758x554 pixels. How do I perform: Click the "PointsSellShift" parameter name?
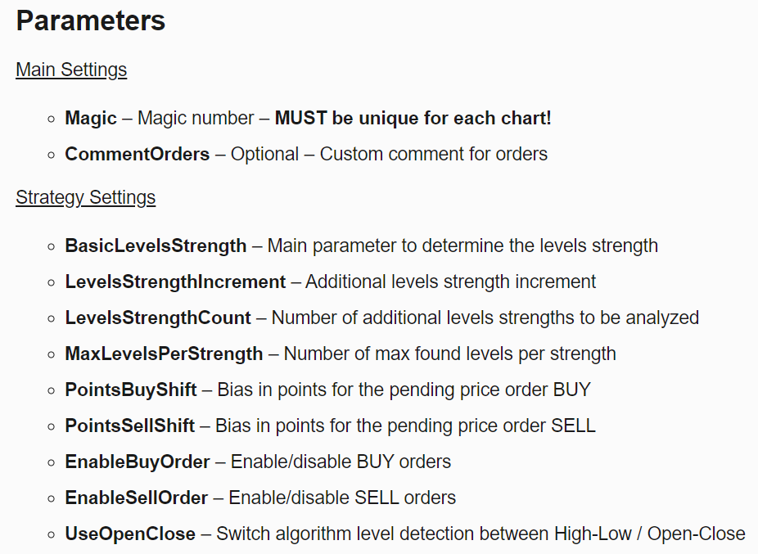coord(130,426)
